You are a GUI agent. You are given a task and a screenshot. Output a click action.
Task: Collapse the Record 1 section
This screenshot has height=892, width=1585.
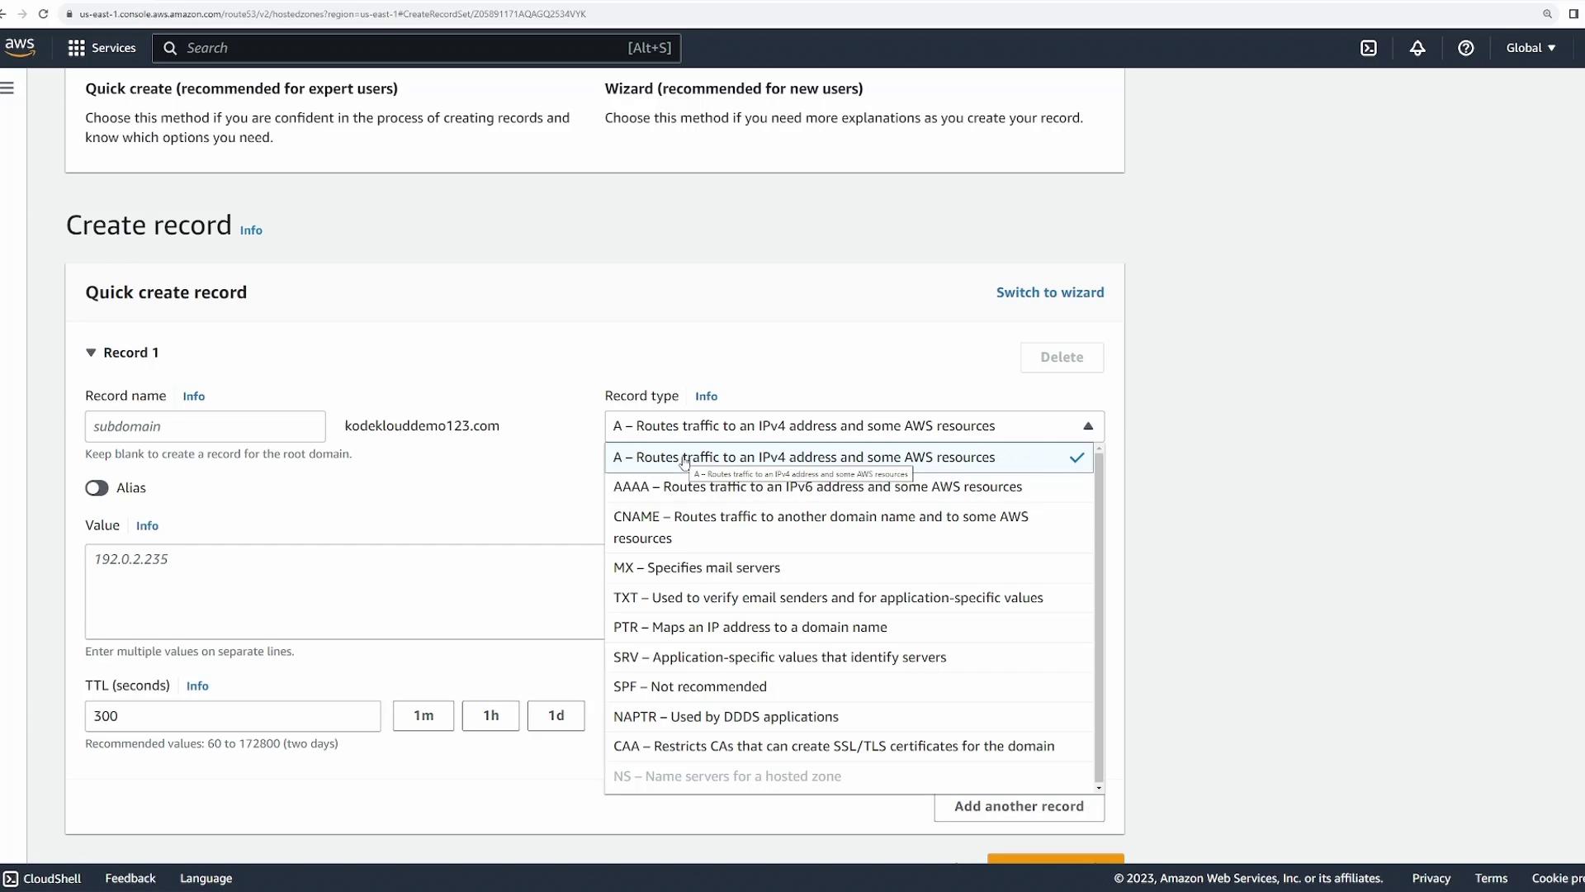click(x=91, y=353)
